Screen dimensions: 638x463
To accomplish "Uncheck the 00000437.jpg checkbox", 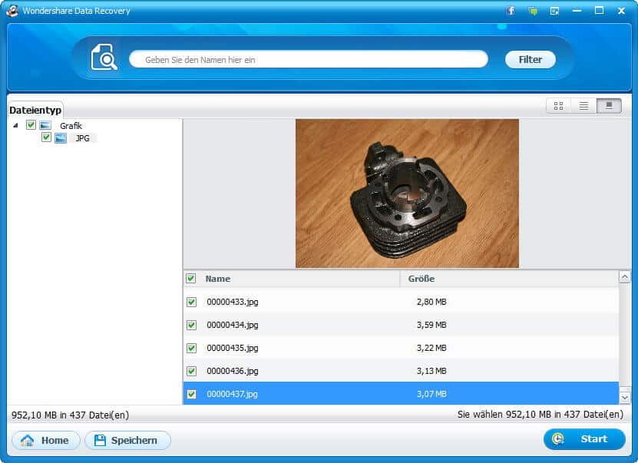I will pyautogui.click(x=191, y=394).
